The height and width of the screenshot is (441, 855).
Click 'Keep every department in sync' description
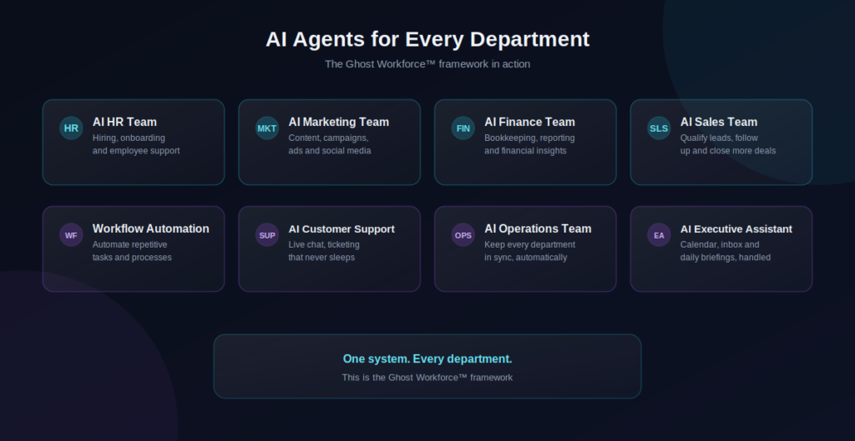coord(529,251)
